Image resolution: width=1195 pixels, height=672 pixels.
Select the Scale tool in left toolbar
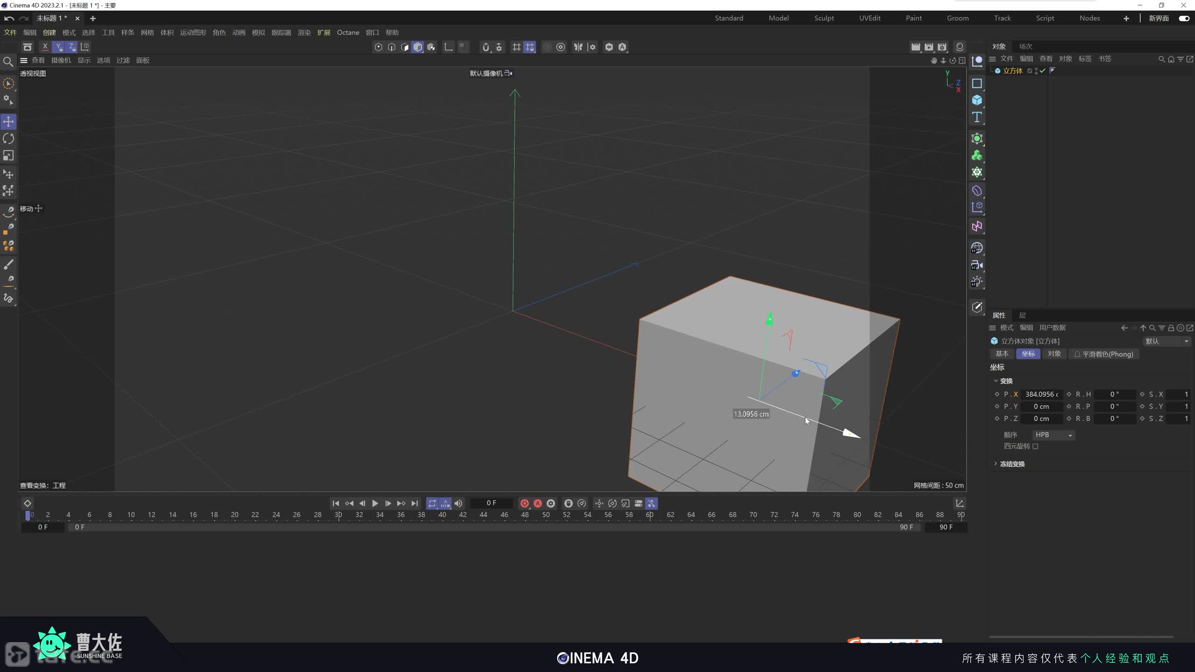pos(8,155)
